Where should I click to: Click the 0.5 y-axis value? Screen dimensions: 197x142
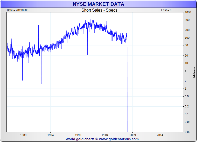(x=187, y=96)
